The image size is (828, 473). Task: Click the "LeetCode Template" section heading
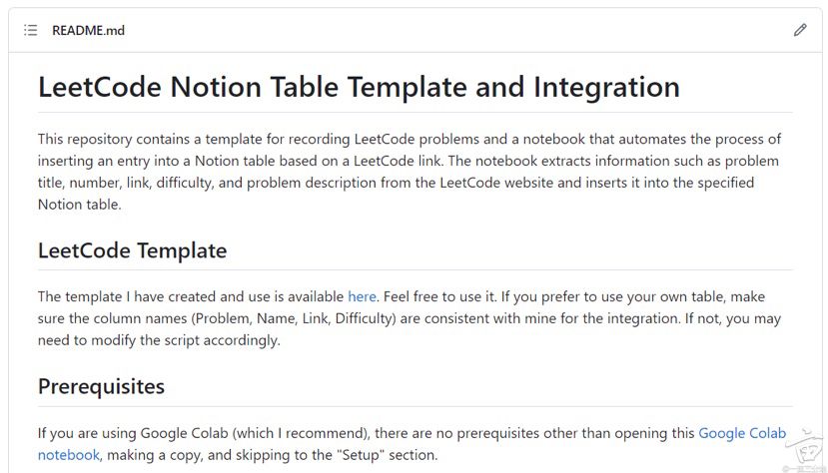click(x=132, y=250)
